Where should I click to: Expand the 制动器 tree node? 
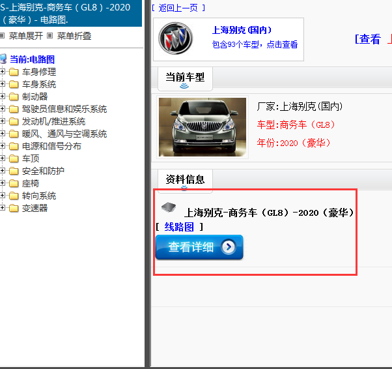2,96
